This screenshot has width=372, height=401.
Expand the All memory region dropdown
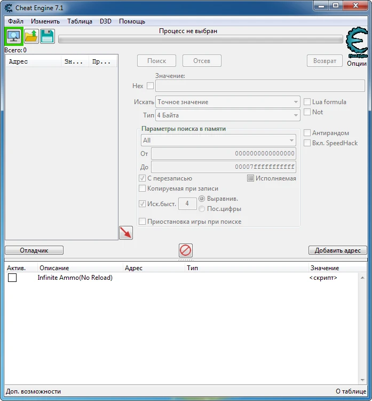point(218,140)
